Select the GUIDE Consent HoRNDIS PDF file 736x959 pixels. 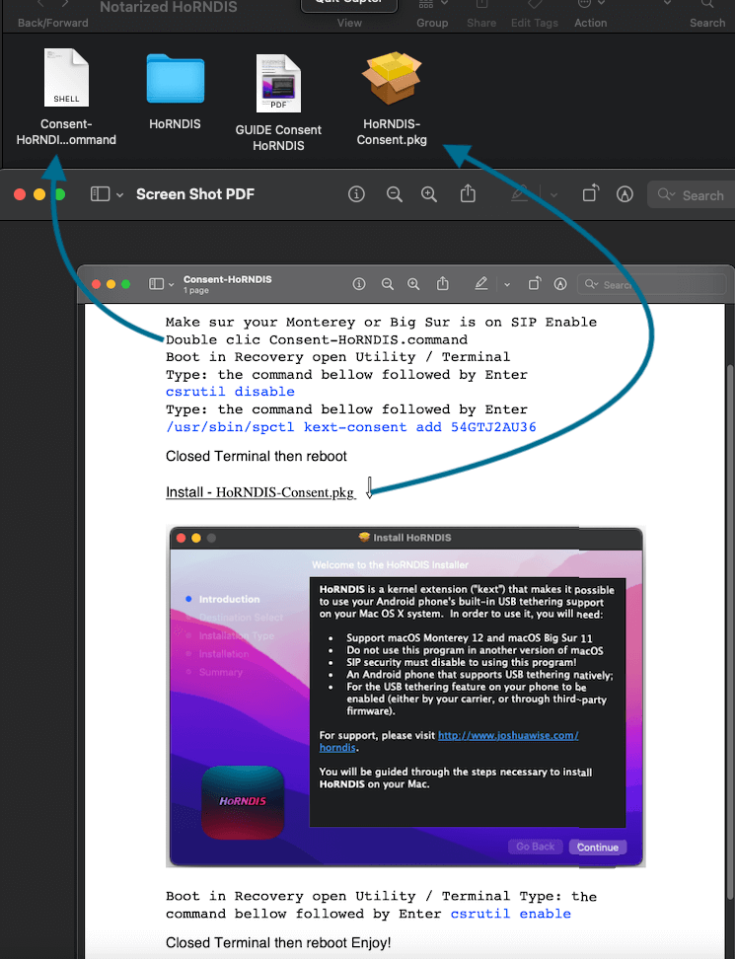pos(278,83)
